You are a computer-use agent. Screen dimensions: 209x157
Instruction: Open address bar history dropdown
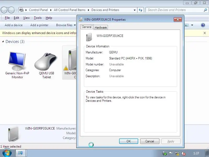coord(135,10)
